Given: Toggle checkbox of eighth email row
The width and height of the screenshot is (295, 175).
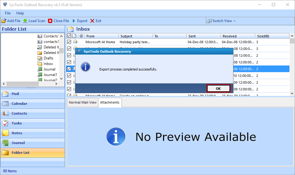Looking at the screenshot, I should [69, 89].
